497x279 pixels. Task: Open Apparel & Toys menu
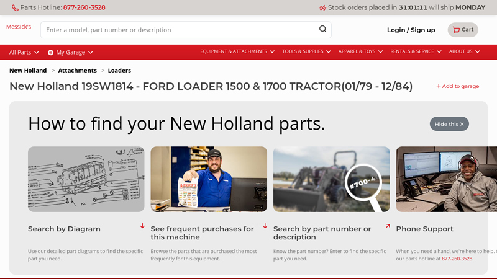pos(360,51)
